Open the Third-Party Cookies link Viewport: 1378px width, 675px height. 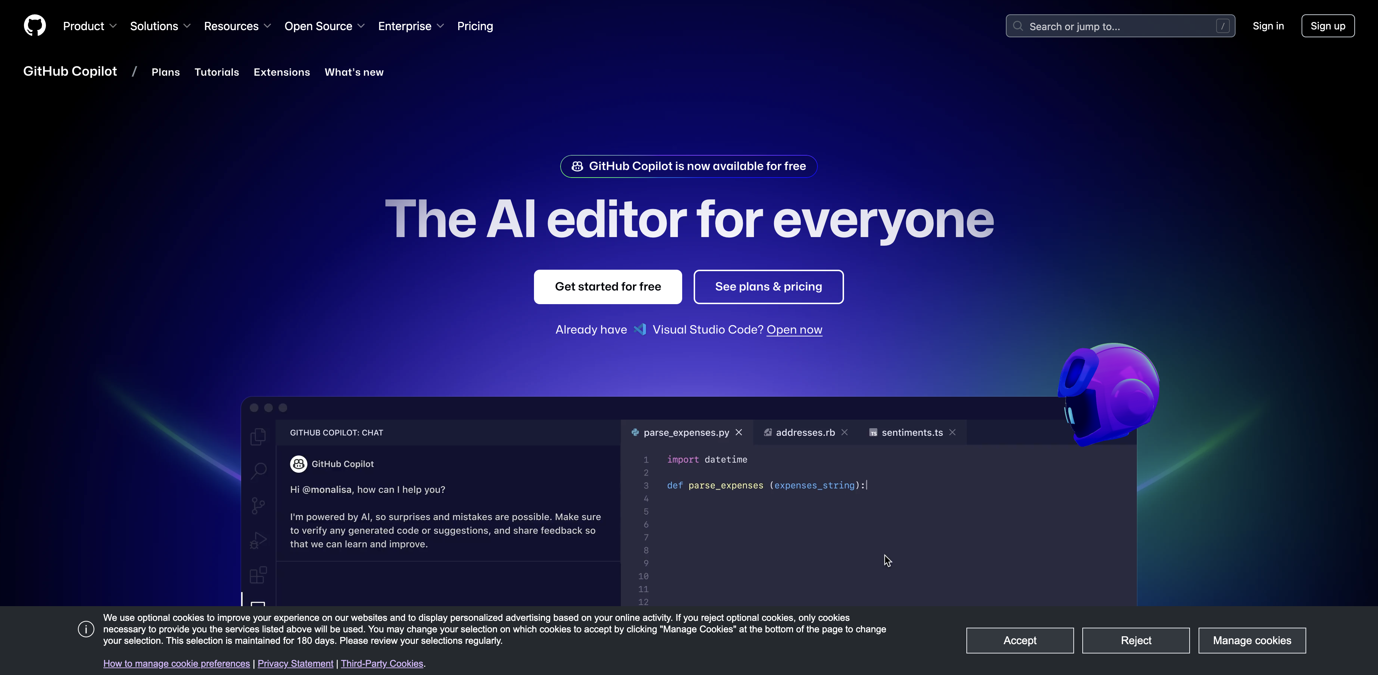[382, 663]
